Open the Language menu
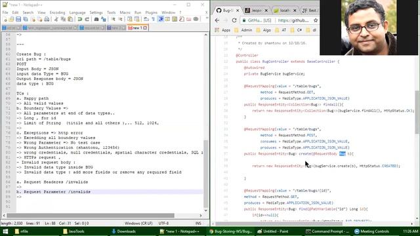The image size is (420, 236). (77, 12)
